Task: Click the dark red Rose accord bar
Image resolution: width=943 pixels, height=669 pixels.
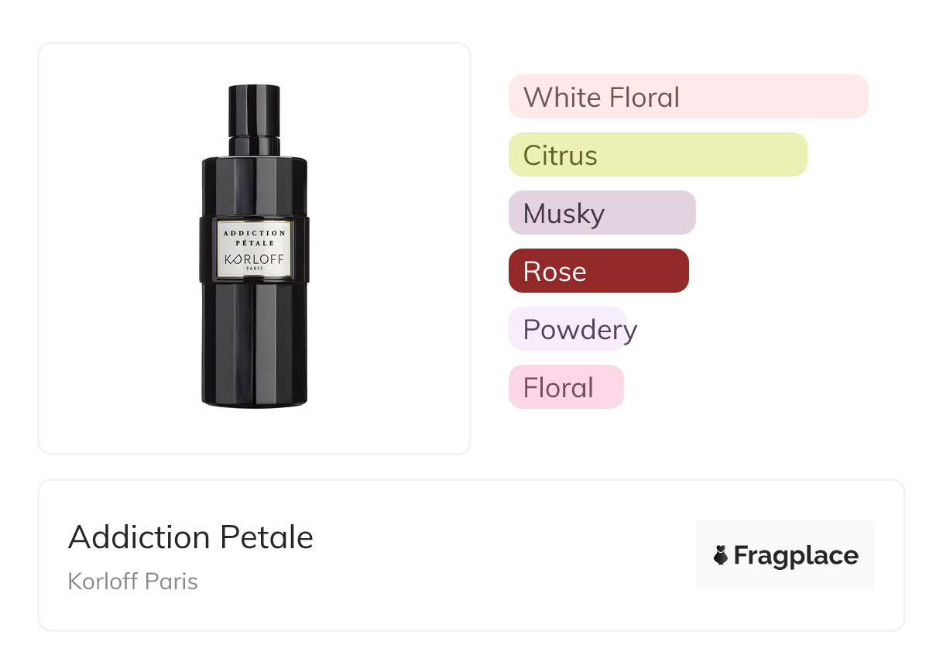Action: [598, 271]
